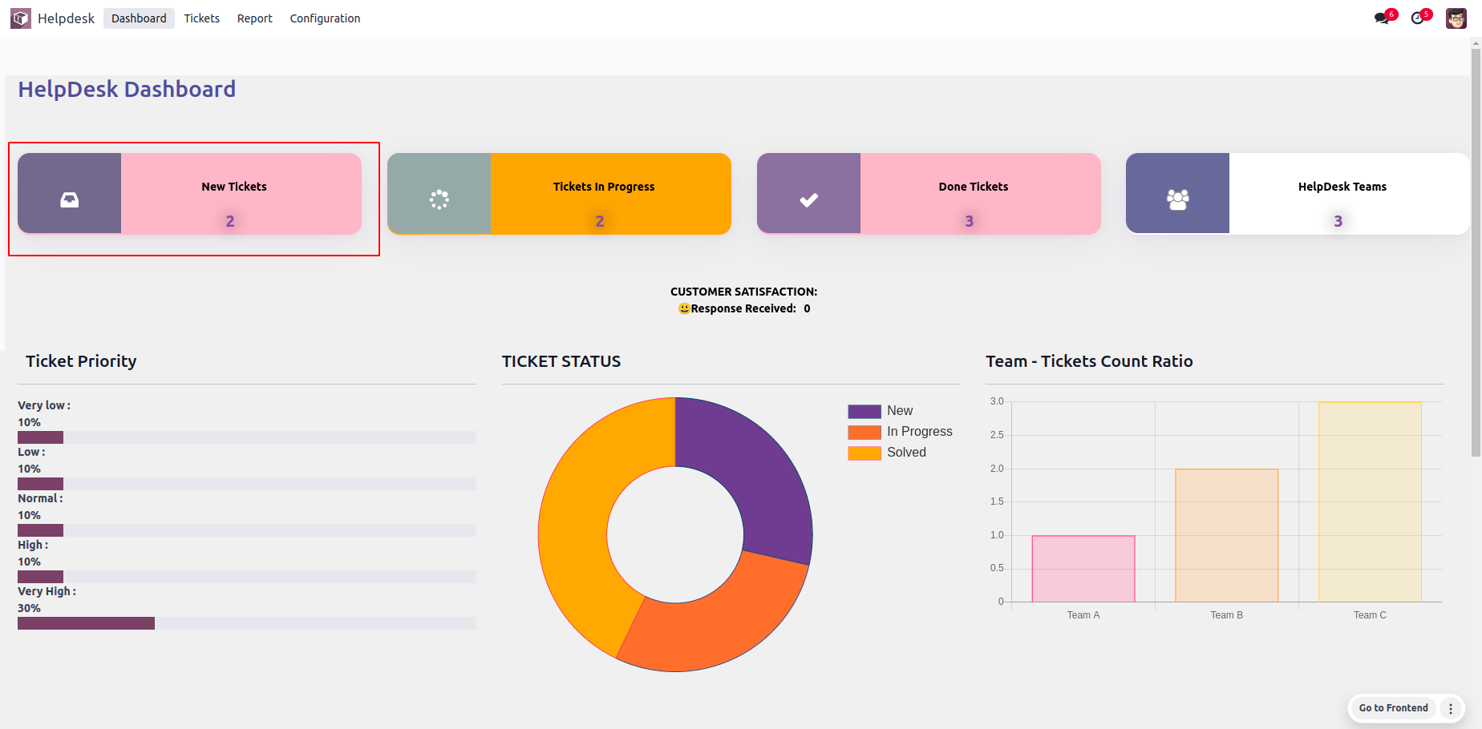This screenshot has height=729, width=1482.
Task: Click the Tickets In Progress spinner icon
Action: tap(439, 199)
